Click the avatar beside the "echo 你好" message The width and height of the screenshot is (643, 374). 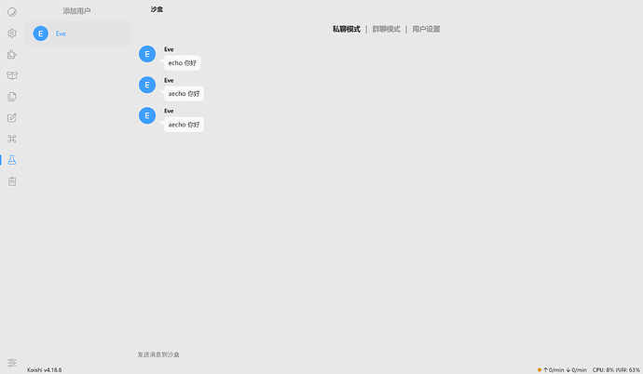click(x=147, y=54)
